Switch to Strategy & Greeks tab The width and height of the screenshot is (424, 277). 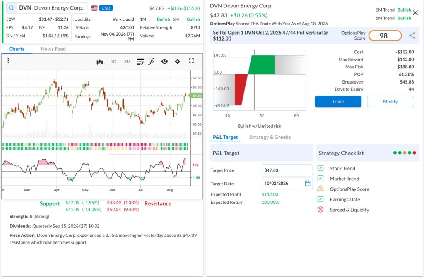[x=270, y=137]
